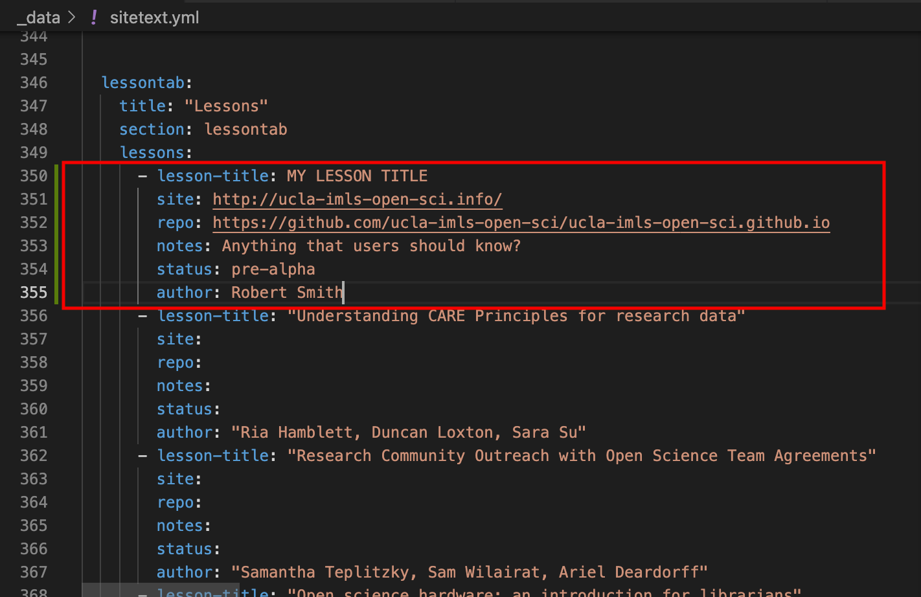Click the _data breadcrumb folder
Screen dimensions: 921x597
tap(38, 17)
